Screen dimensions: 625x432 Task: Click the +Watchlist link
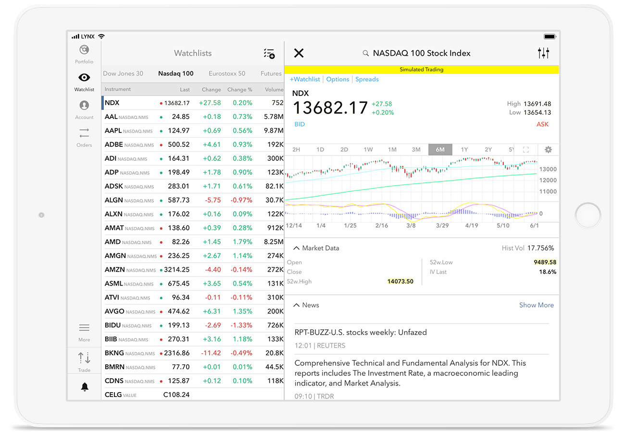pos(305,79)
